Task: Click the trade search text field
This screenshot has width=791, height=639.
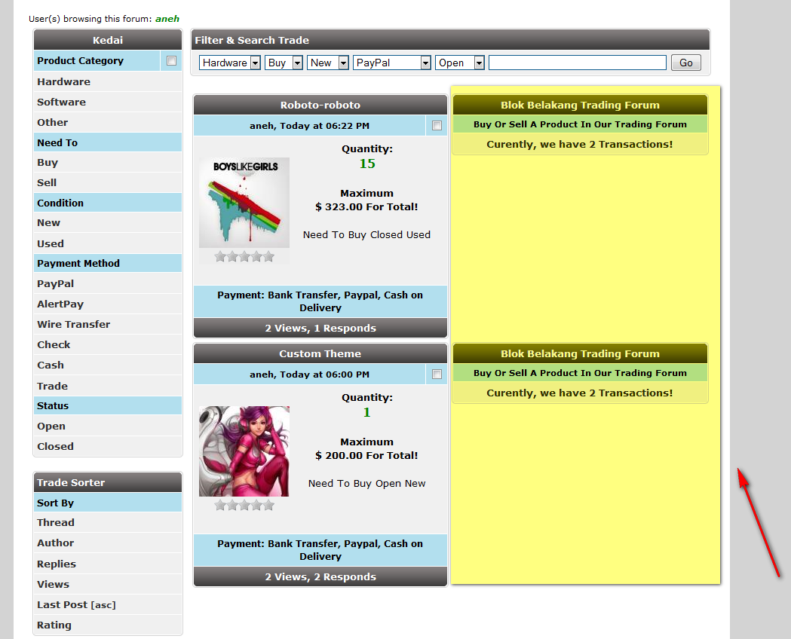Action: tap(577, 63)
